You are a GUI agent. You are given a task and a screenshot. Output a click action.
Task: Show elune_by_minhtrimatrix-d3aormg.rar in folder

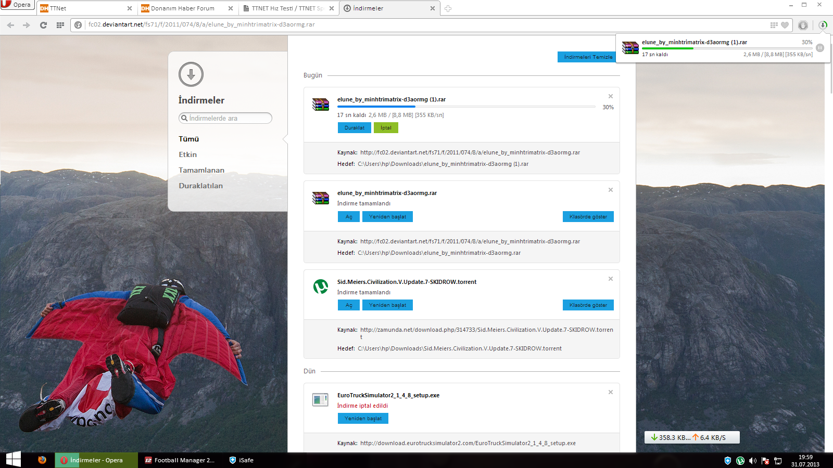click(588, 217)
